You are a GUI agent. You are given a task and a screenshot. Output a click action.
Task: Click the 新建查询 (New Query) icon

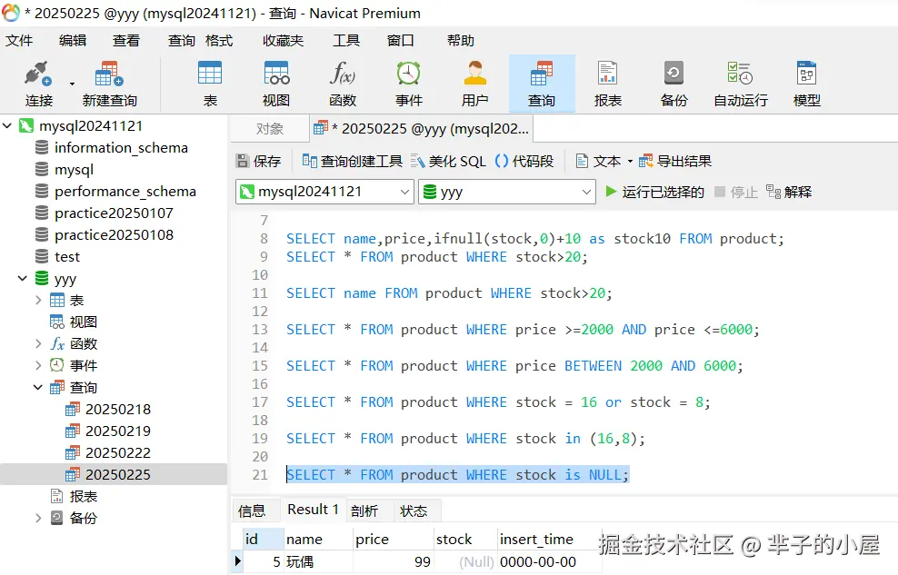pyautogui.click(x=109, y=84)
